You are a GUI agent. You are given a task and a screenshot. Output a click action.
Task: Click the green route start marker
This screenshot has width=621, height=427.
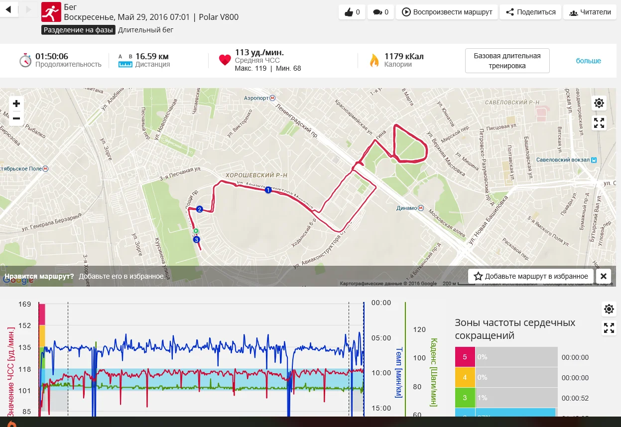pyautogui.click(x=196, y=230)
